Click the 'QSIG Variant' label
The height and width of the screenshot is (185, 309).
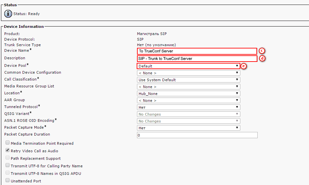(x=17, y=114)
